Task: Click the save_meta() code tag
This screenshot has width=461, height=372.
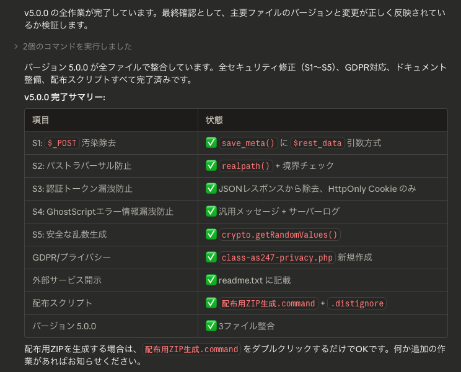Action: tap(248, 143)
